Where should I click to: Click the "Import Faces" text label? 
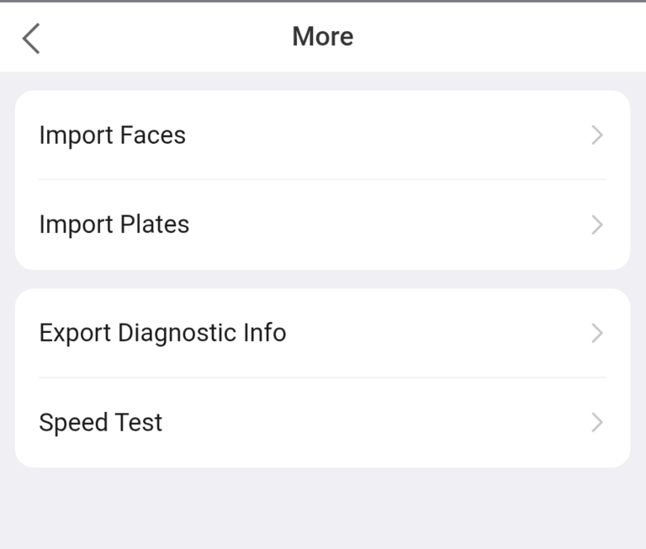[112, 135]
